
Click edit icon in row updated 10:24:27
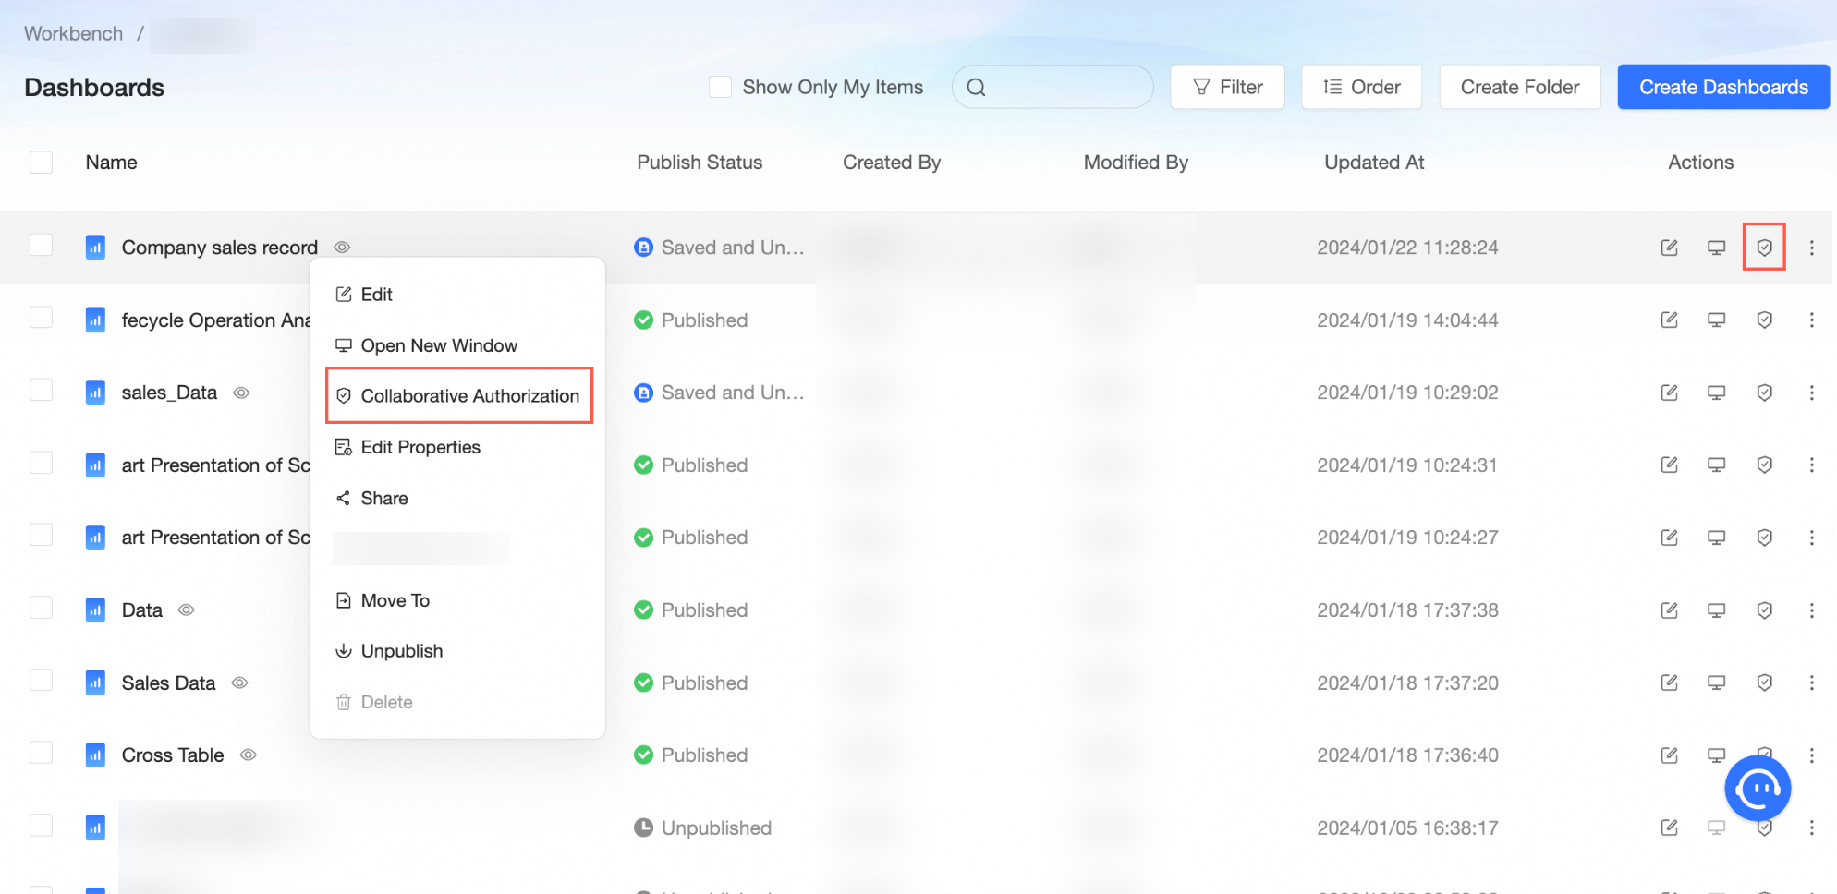1669,538
